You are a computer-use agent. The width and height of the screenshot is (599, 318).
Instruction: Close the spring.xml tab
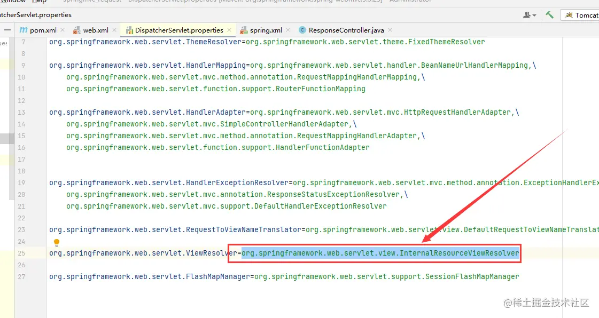point(288,30)
